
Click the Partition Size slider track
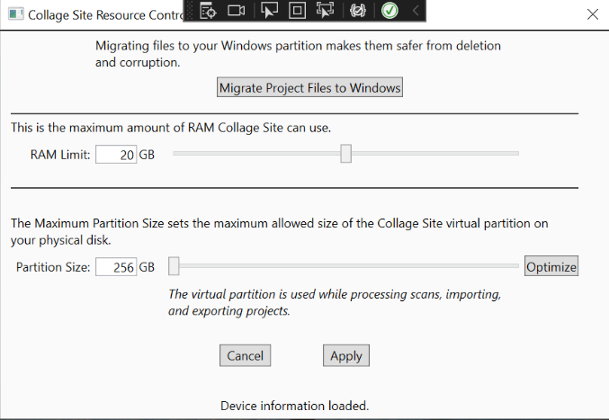coord(351,266)
